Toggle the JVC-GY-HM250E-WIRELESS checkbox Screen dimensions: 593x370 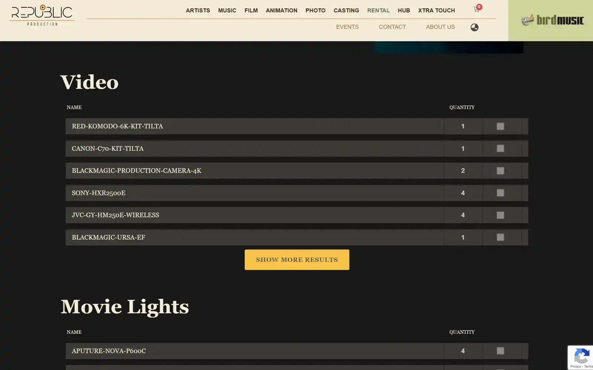tap(500, 215)
